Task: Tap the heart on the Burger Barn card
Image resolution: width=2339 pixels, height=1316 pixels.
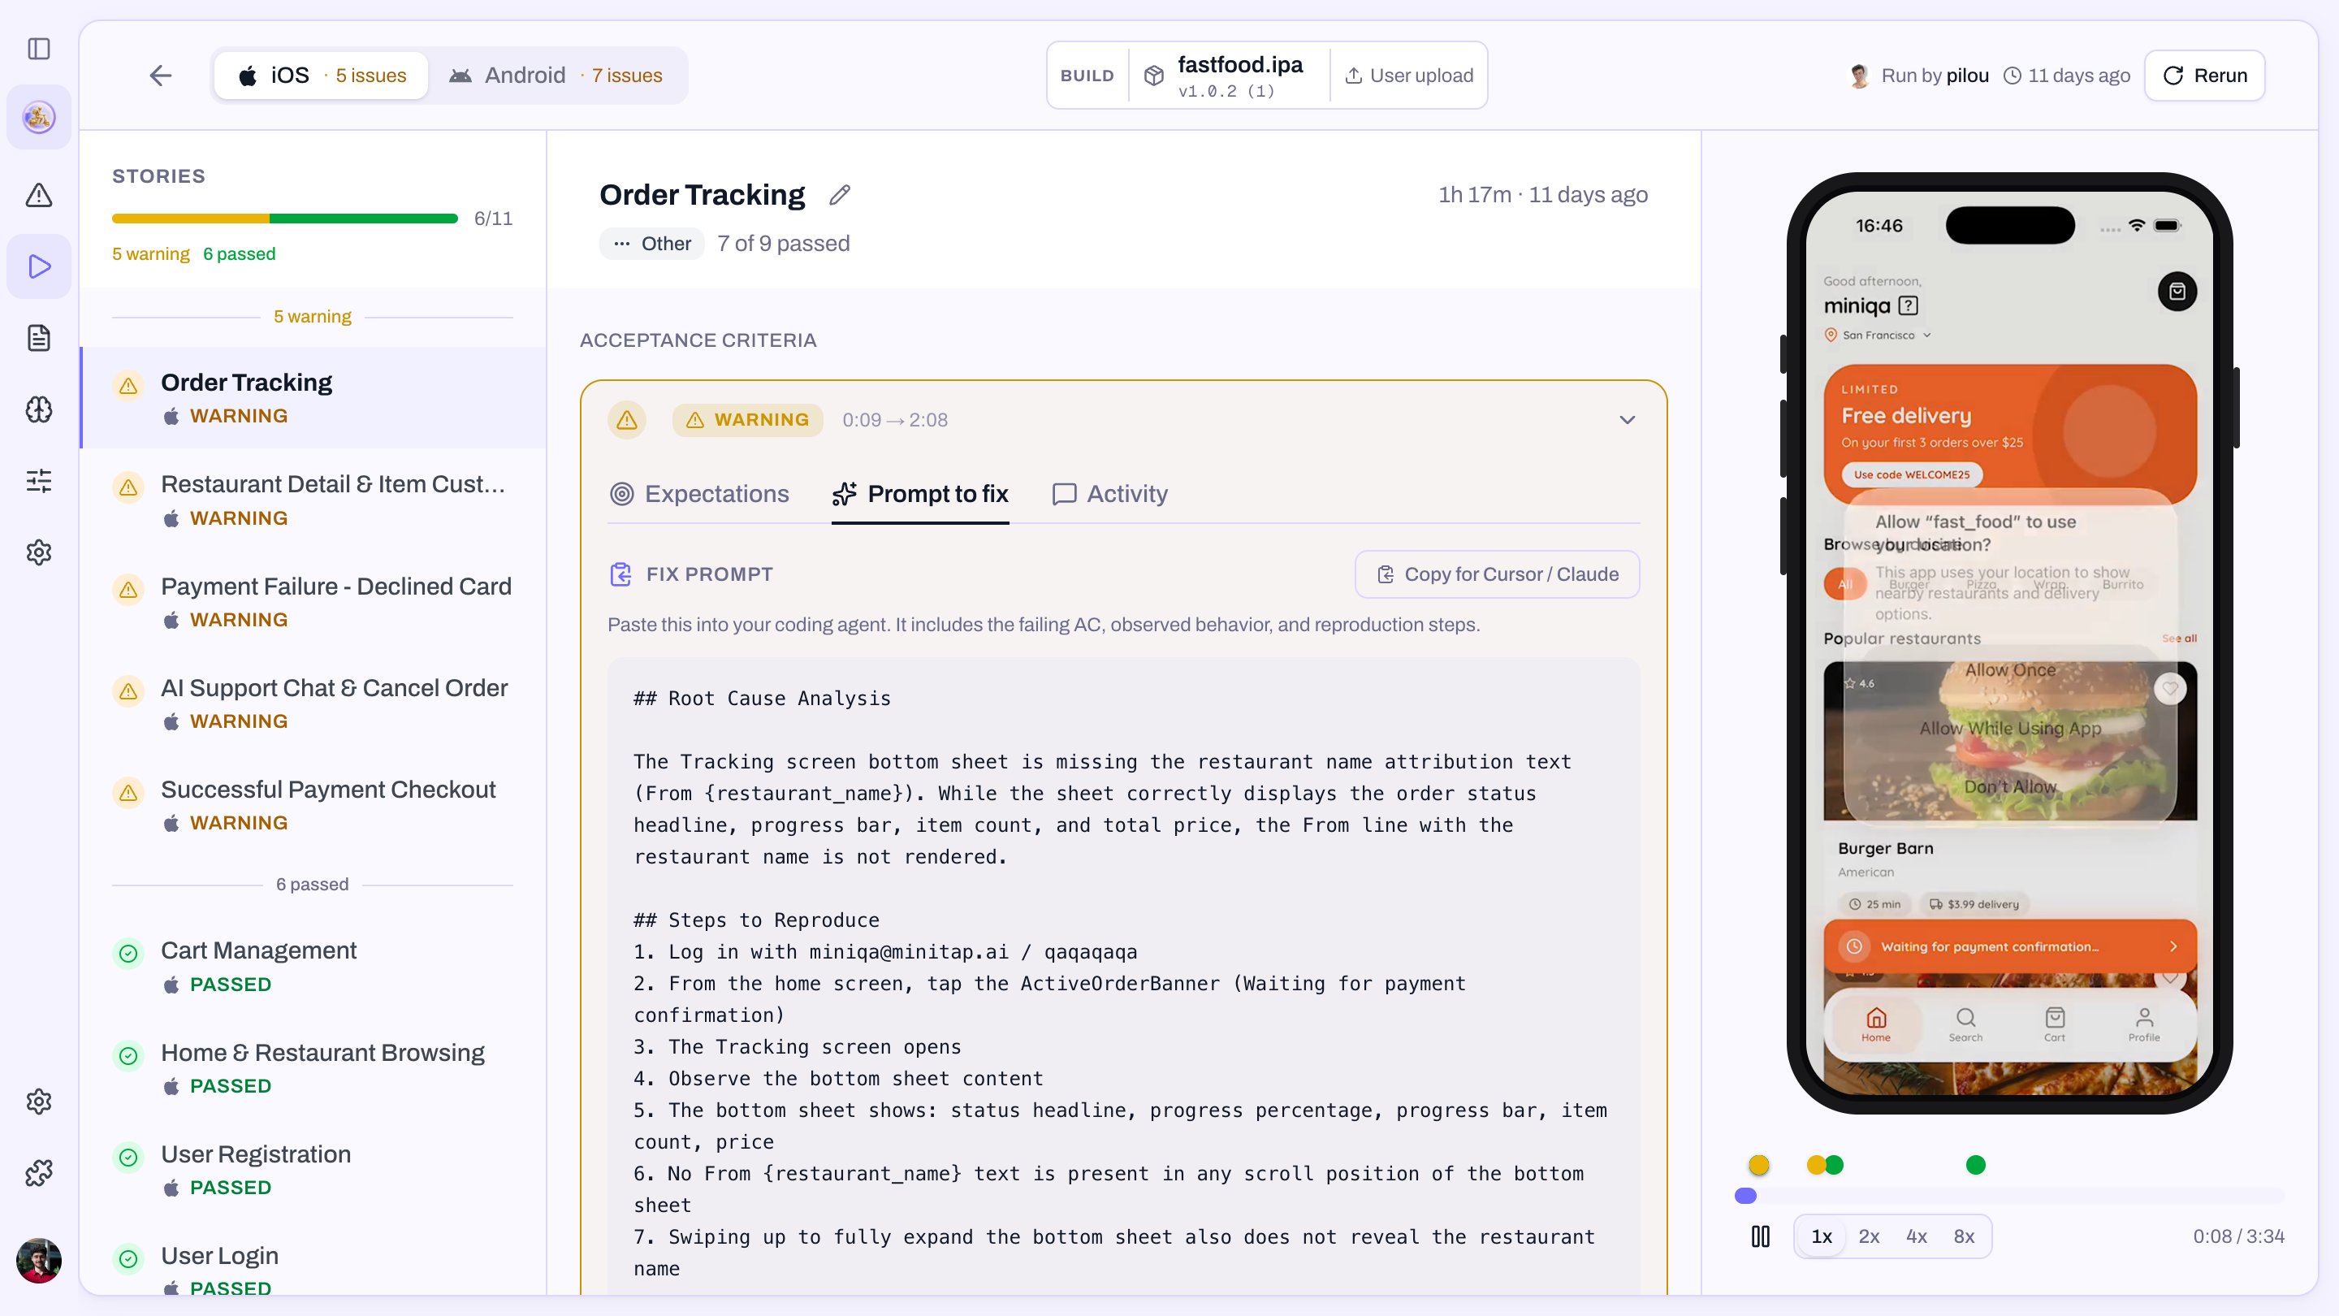Action: click(2170, 688)
